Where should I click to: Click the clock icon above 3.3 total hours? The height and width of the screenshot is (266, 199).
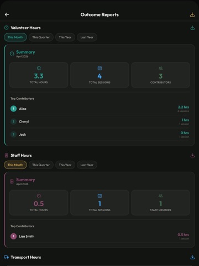(39, 68)
